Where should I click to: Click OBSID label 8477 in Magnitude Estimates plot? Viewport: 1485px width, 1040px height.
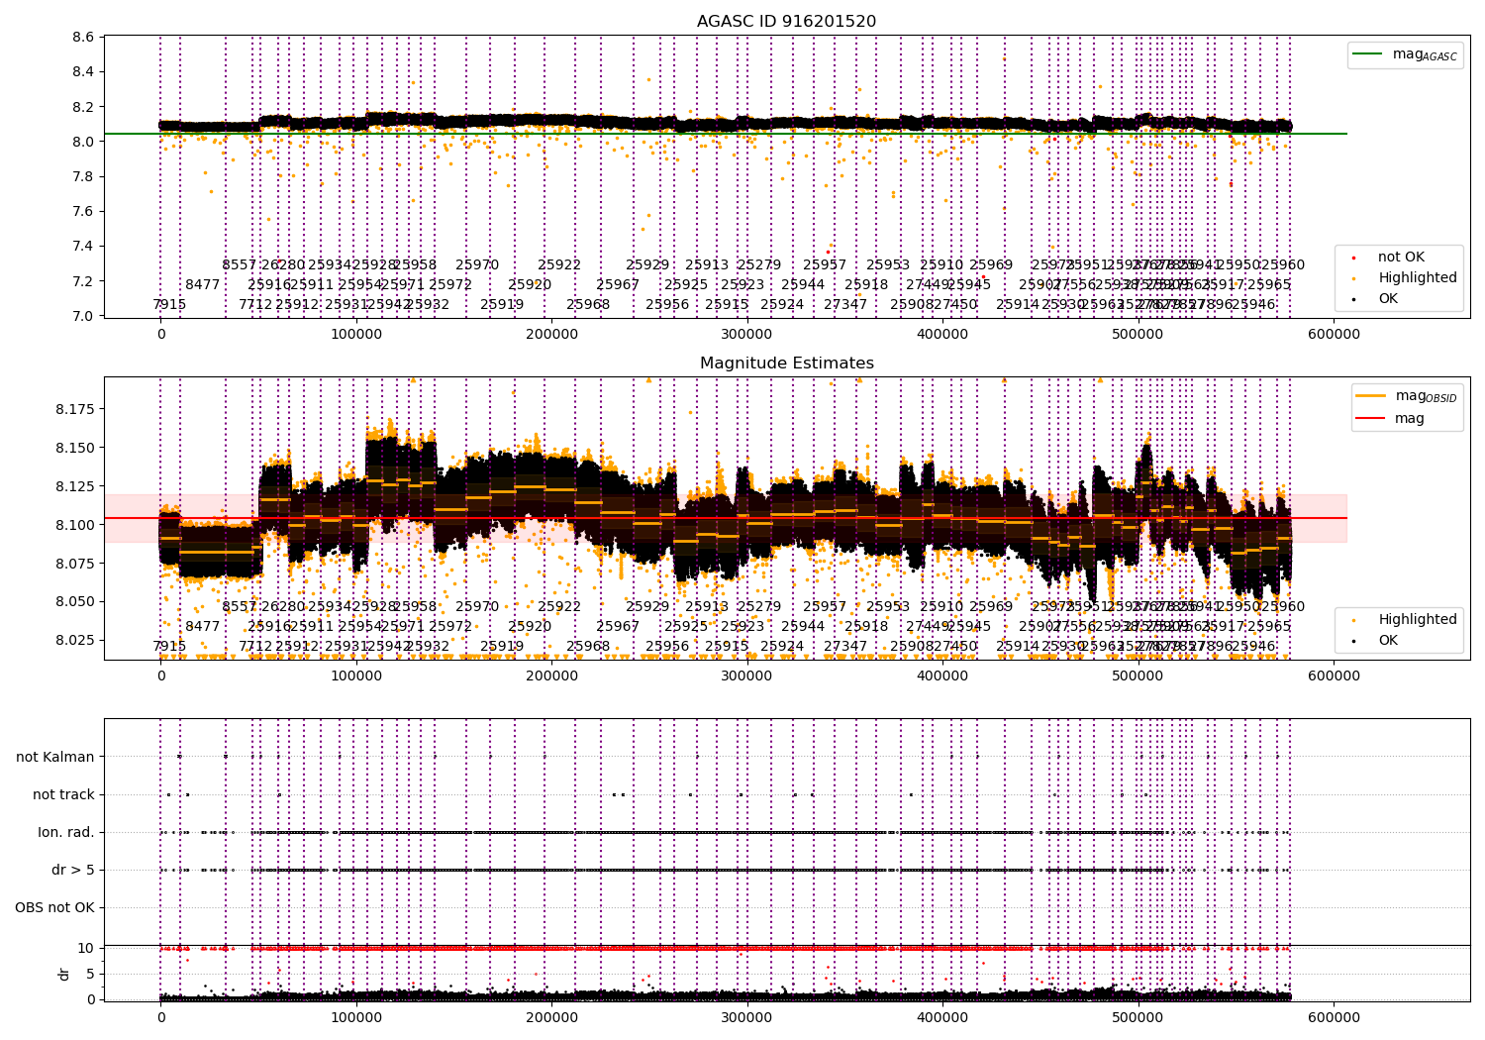(x=203, y=626)
